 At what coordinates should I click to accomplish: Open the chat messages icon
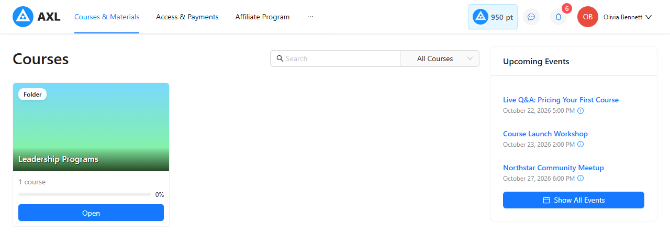coord(531,17)
